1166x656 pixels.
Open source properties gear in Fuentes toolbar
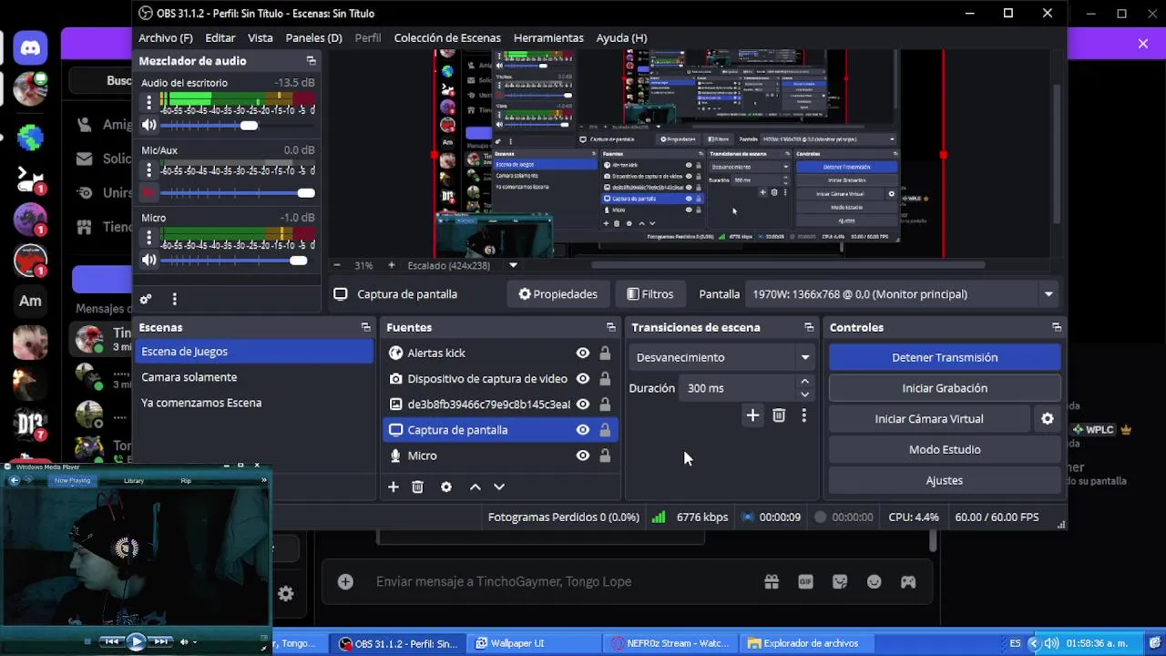tap(446, 487)
